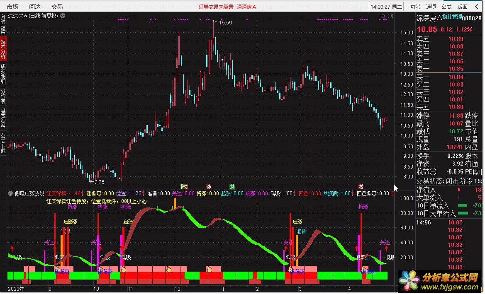Image resolution: width=485 pixels, height=294 pixels.
Task: Click the 10日大单流入 green bar
Action: pyautogui.click(x=463, y=213)
